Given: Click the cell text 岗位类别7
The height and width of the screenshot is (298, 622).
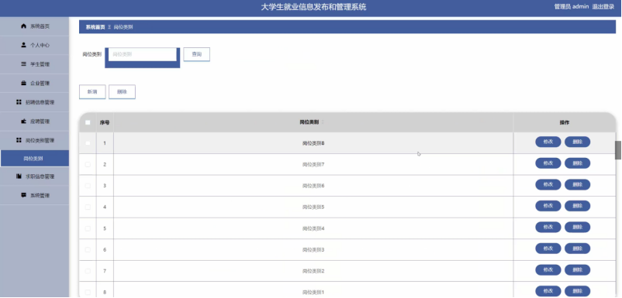Looking at the screenshot, I should 313,164.
